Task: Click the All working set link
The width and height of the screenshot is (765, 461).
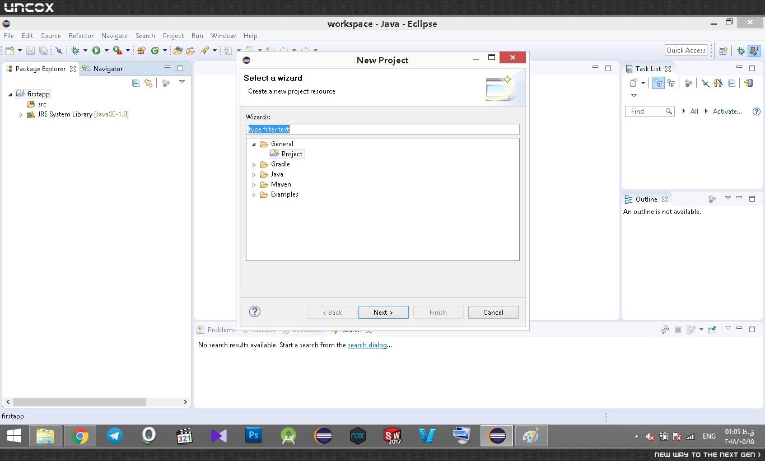Action: click(x=694, y=111)
